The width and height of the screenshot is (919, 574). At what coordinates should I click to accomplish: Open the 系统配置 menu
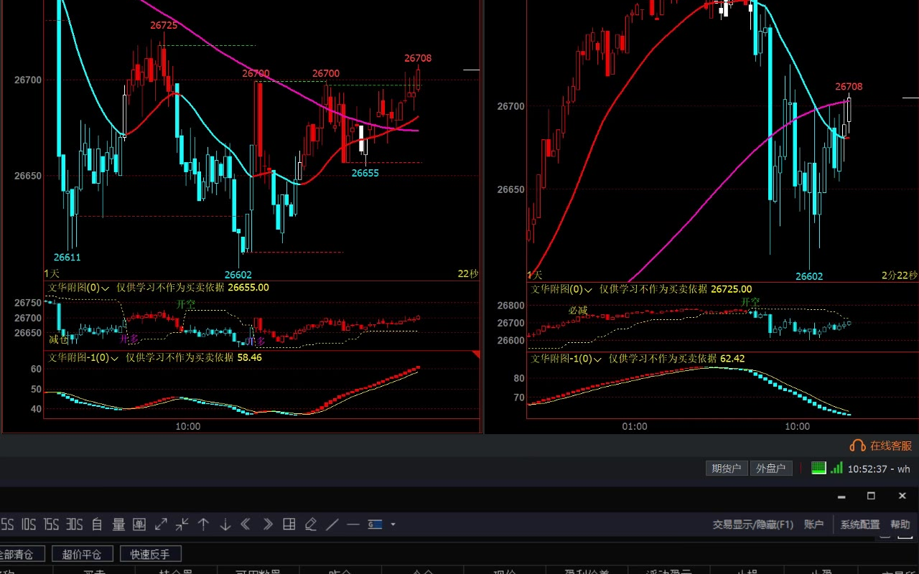coord(860,524)
